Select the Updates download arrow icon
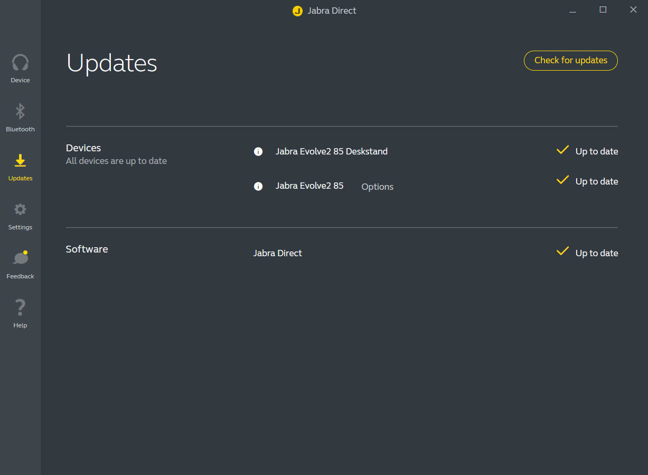The image size is (648, 475). point(20,161)
